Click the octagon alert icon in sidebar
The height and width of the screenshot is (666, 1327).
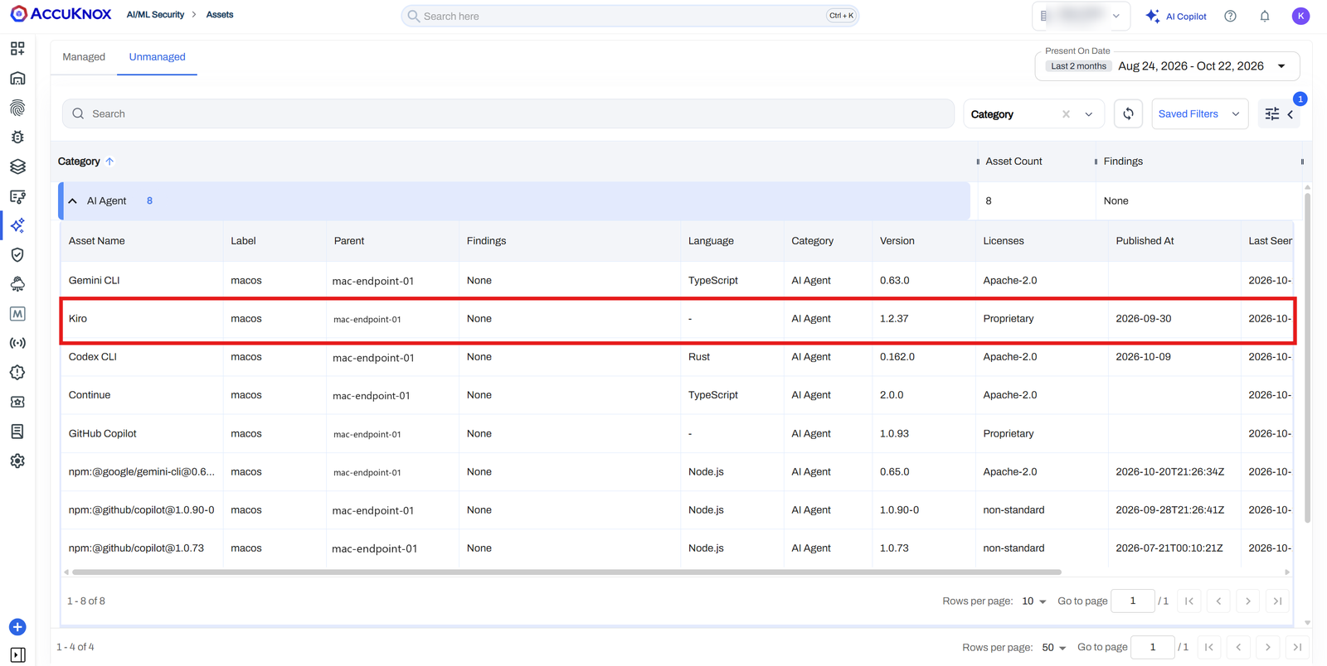click(17, 373)
